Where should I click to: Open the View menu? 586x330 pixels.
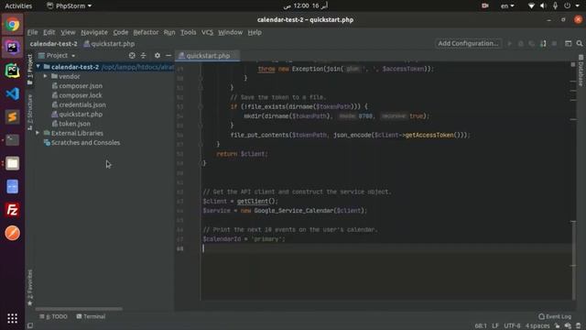point(68,33)
